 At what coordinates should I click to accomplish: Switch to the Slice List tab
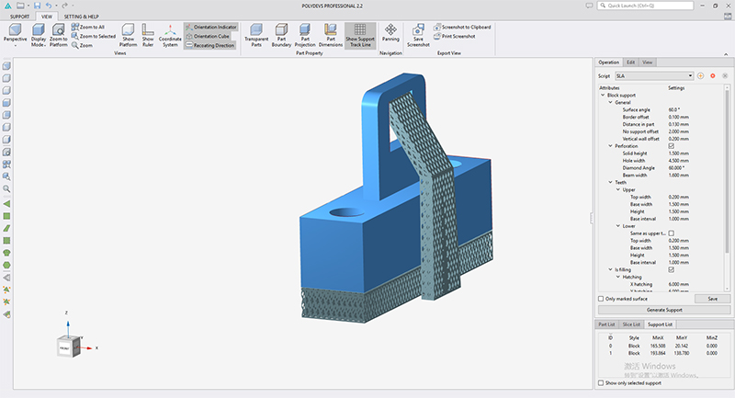[x=631, y=324]
